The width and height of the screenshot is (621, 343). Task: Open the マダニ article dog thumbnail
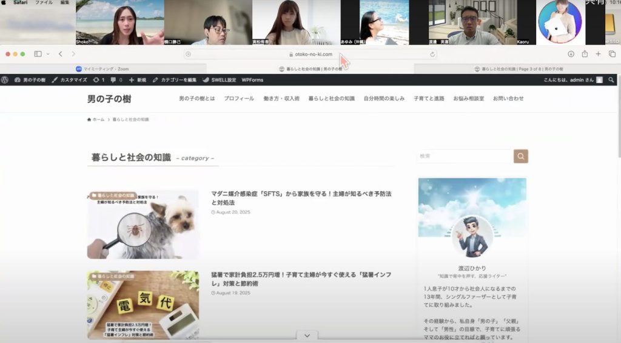click(x=143, y=224)
